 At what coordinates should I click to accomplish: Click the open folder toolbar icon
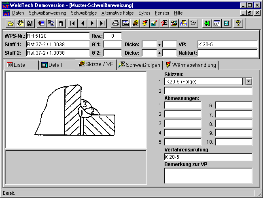11,23
